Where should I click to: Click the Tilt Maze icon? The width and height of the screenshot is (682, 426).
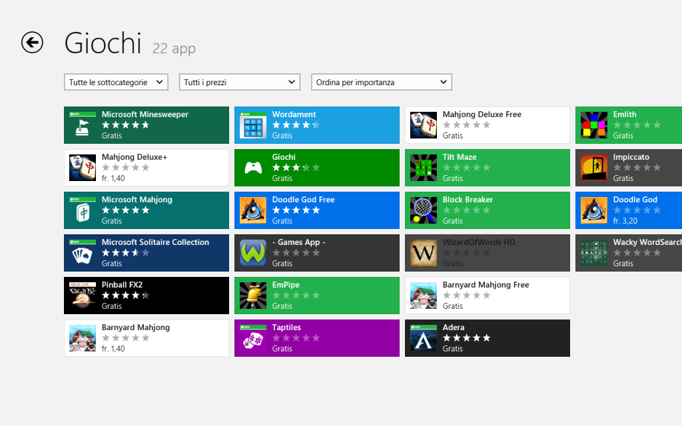[x=424, y=168]
